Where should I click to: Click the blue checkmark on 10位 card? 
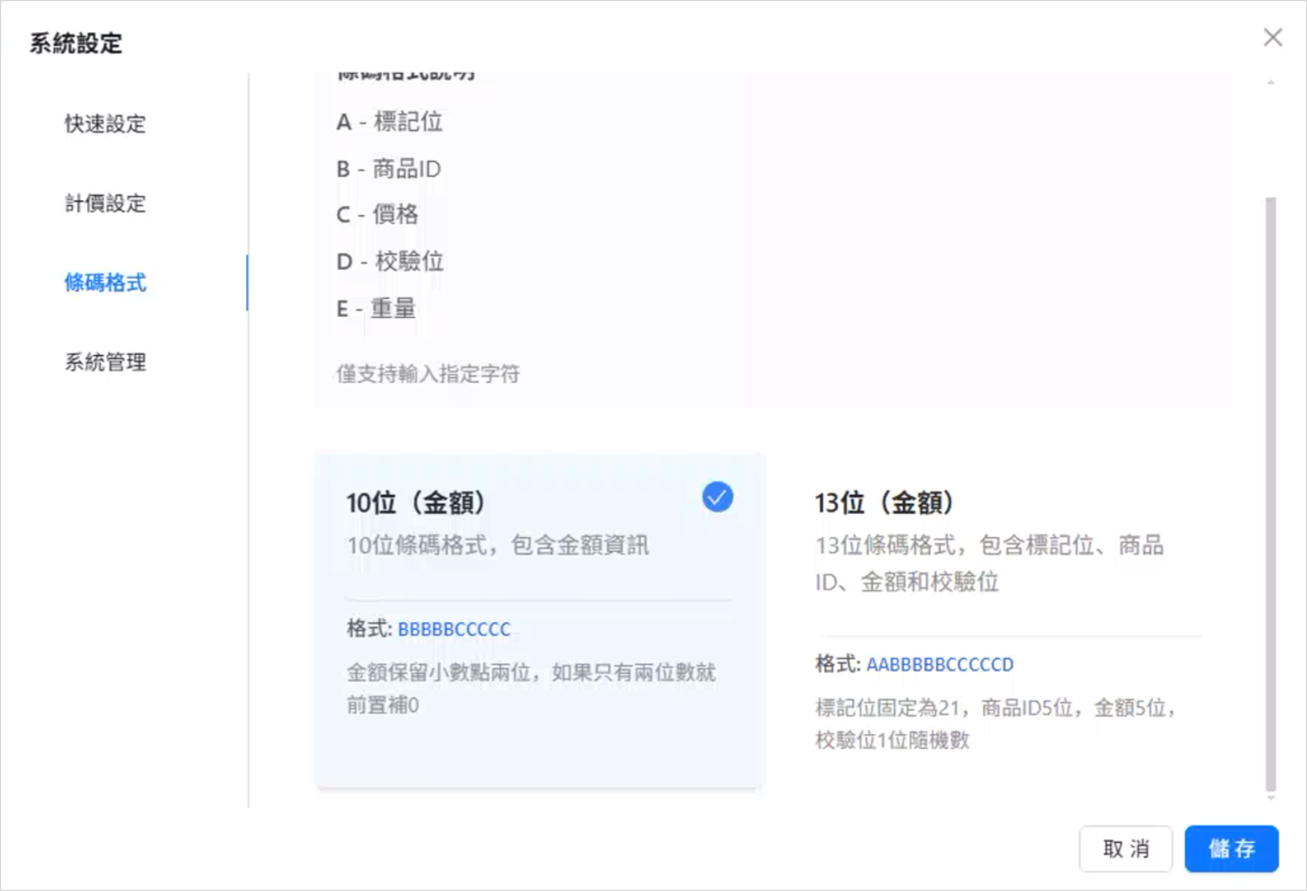tap(717, 497)
